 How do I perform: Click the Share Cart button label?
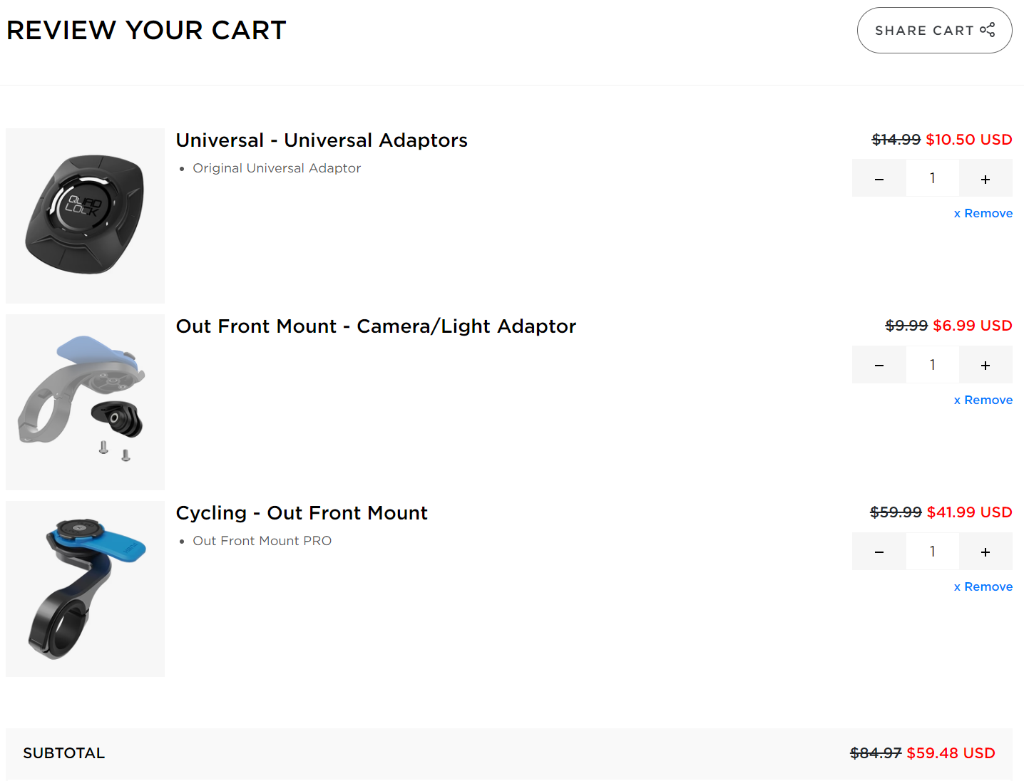coord(924,31)
